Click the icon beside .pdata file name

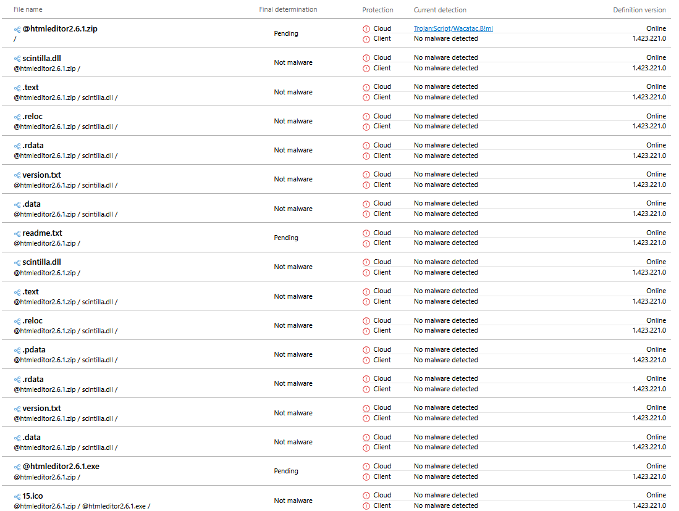point(17,351)
